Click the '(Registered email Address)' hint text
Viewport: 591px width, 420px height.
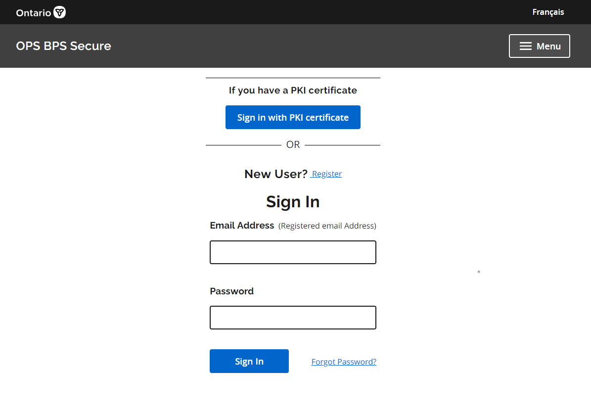pyautogui.click(x=327, y=226)
